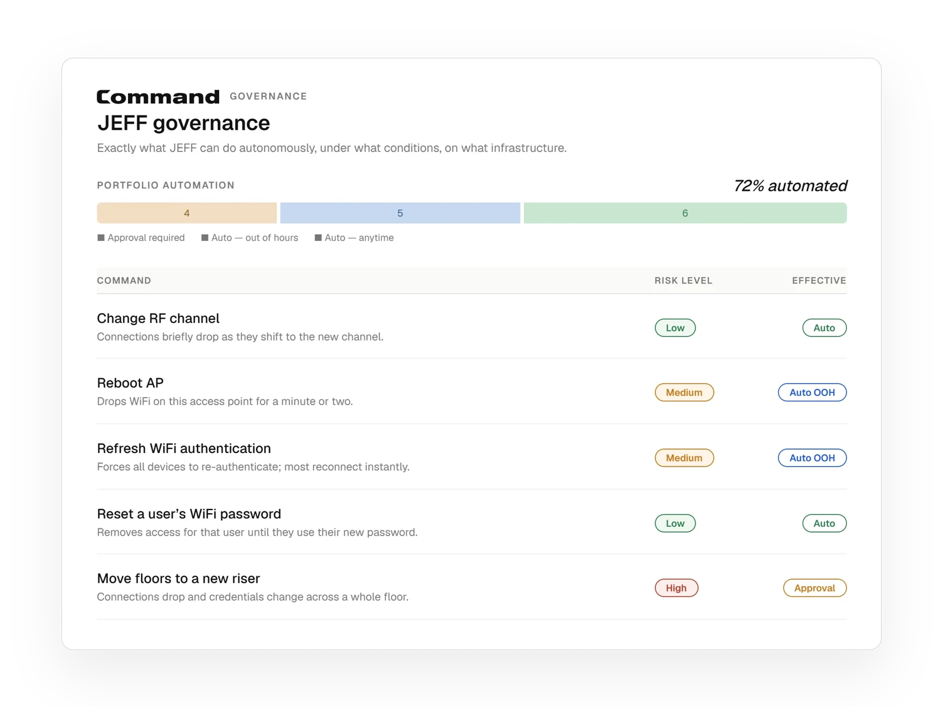
Task: Click the Approval required legend square
Action: (101, 237)
